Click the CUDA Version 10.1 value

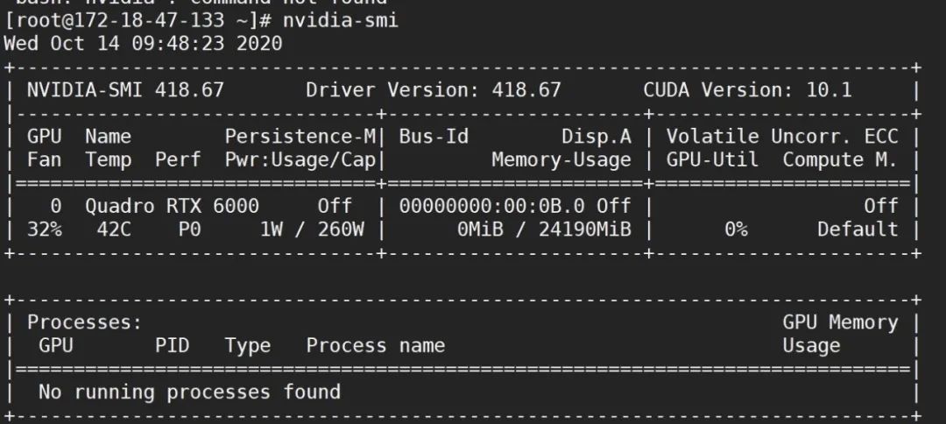(x=747, y=90)
